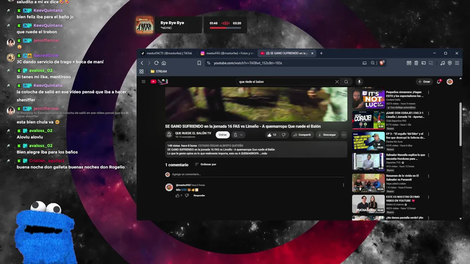Like the video with thumbs up
470x264 pixels.
272,135
